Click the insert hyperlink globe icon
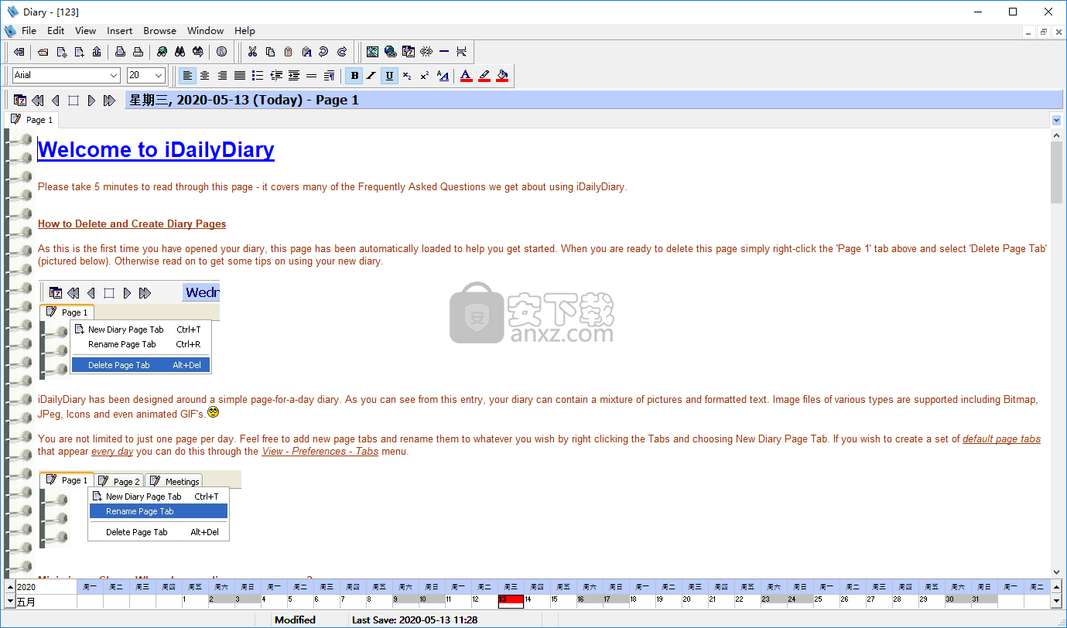 [x=390, y=52]
